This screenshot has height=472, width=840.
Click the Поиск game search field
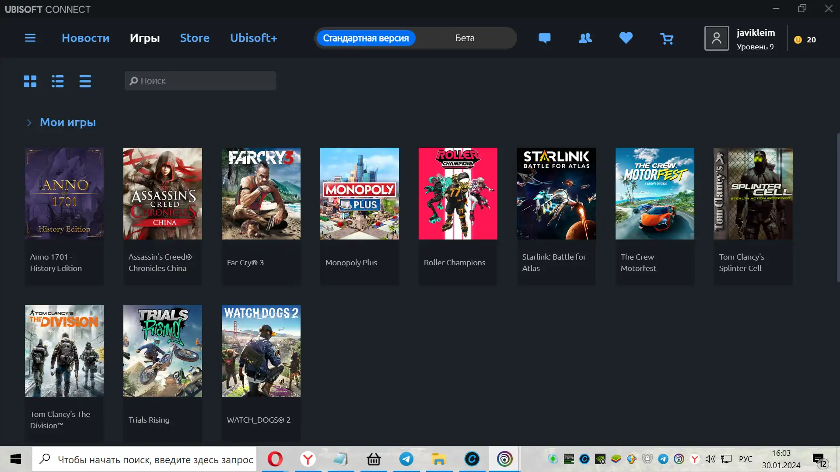point(200,81)
